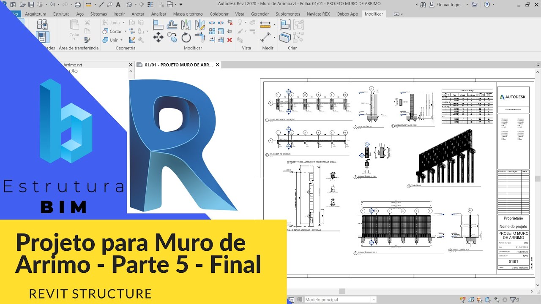
Task: Open the Onbox App ribbon tab
Action: (x=347, y=14)
